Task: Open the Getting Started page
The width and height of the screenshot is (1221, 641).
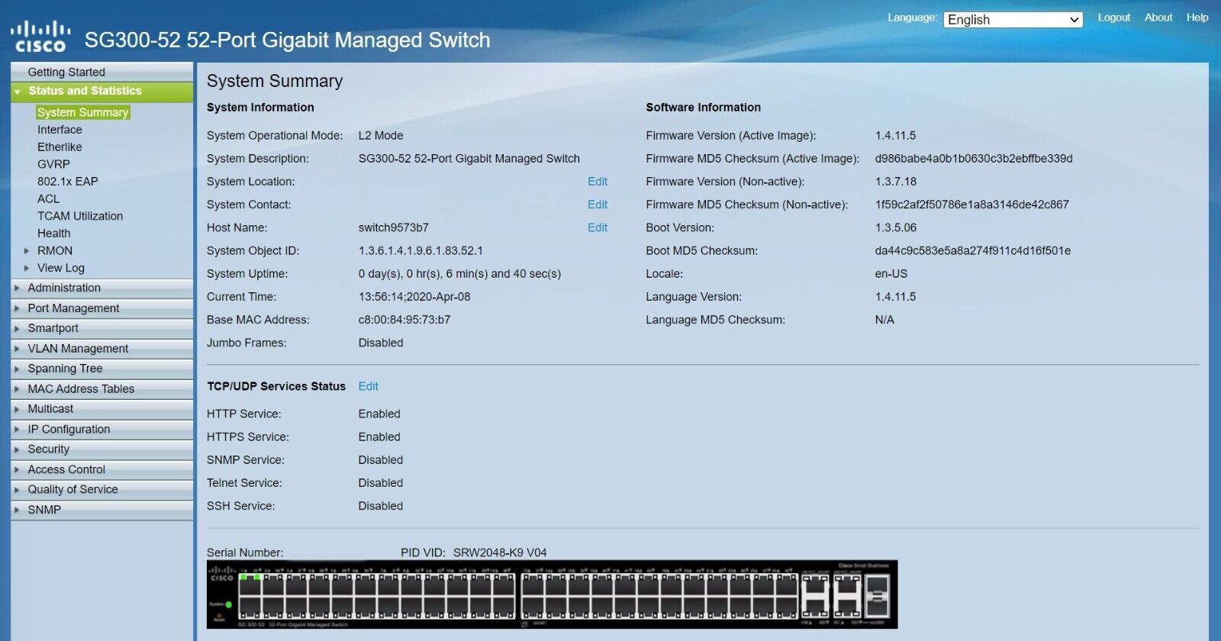Action: coord(66,72)
